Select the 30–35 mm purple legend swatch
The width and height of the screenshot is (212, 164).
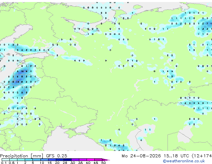click(x=75, y=160)
